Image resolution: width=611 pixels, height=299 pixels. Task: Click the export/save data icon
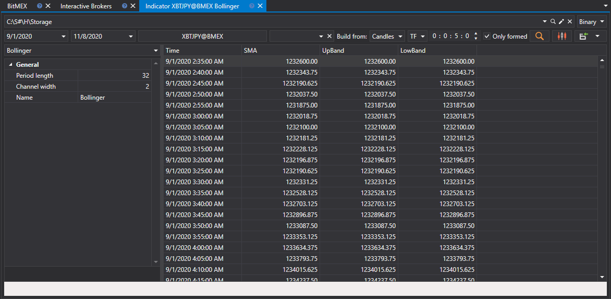coord(583,36)
